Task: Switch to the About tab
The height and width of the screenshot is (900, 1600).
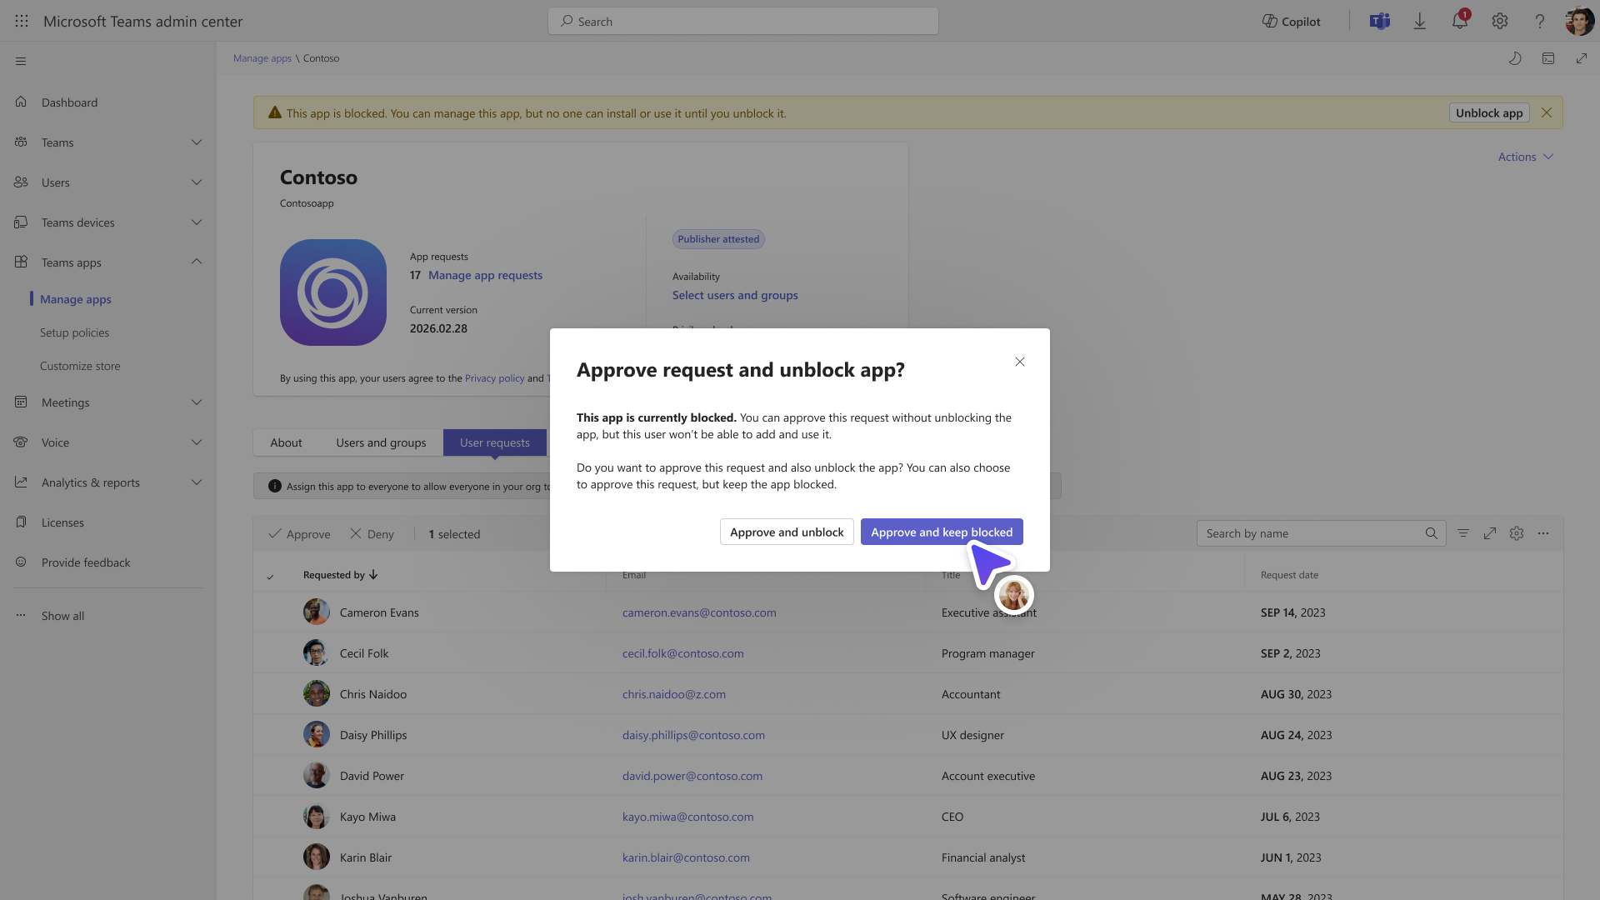Action: [x=286, y=442]
